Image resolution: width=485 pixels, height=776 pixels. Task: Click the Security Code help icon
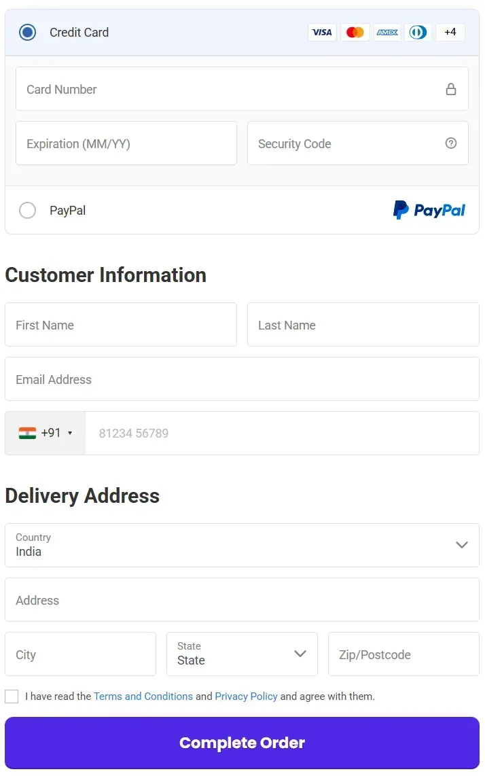pos(450,143)
